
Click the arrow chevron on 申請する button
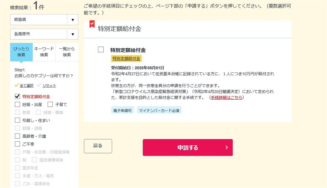pos(227,147)
